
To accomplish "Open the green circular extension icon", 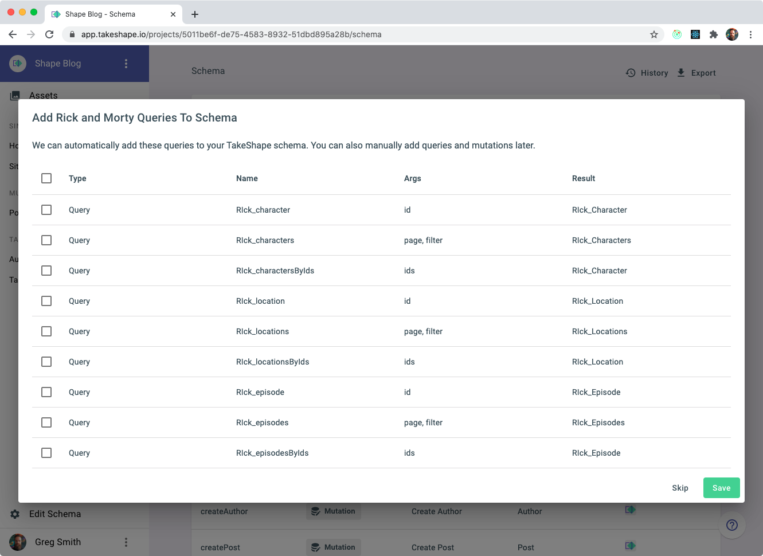I will pyautogui.click(x=677, y=34).
